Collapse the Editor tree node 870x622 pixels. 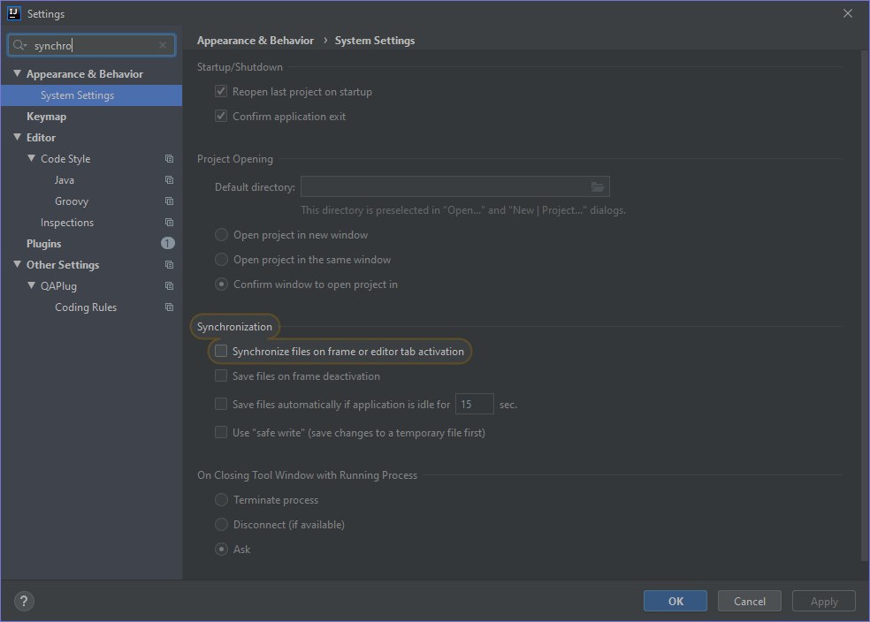tap(17, 137)
